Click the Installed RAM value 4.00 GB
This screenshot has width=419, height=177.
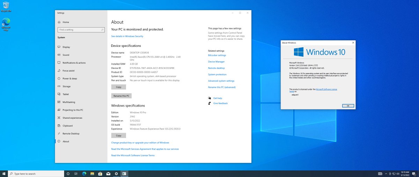pos(134,64)
